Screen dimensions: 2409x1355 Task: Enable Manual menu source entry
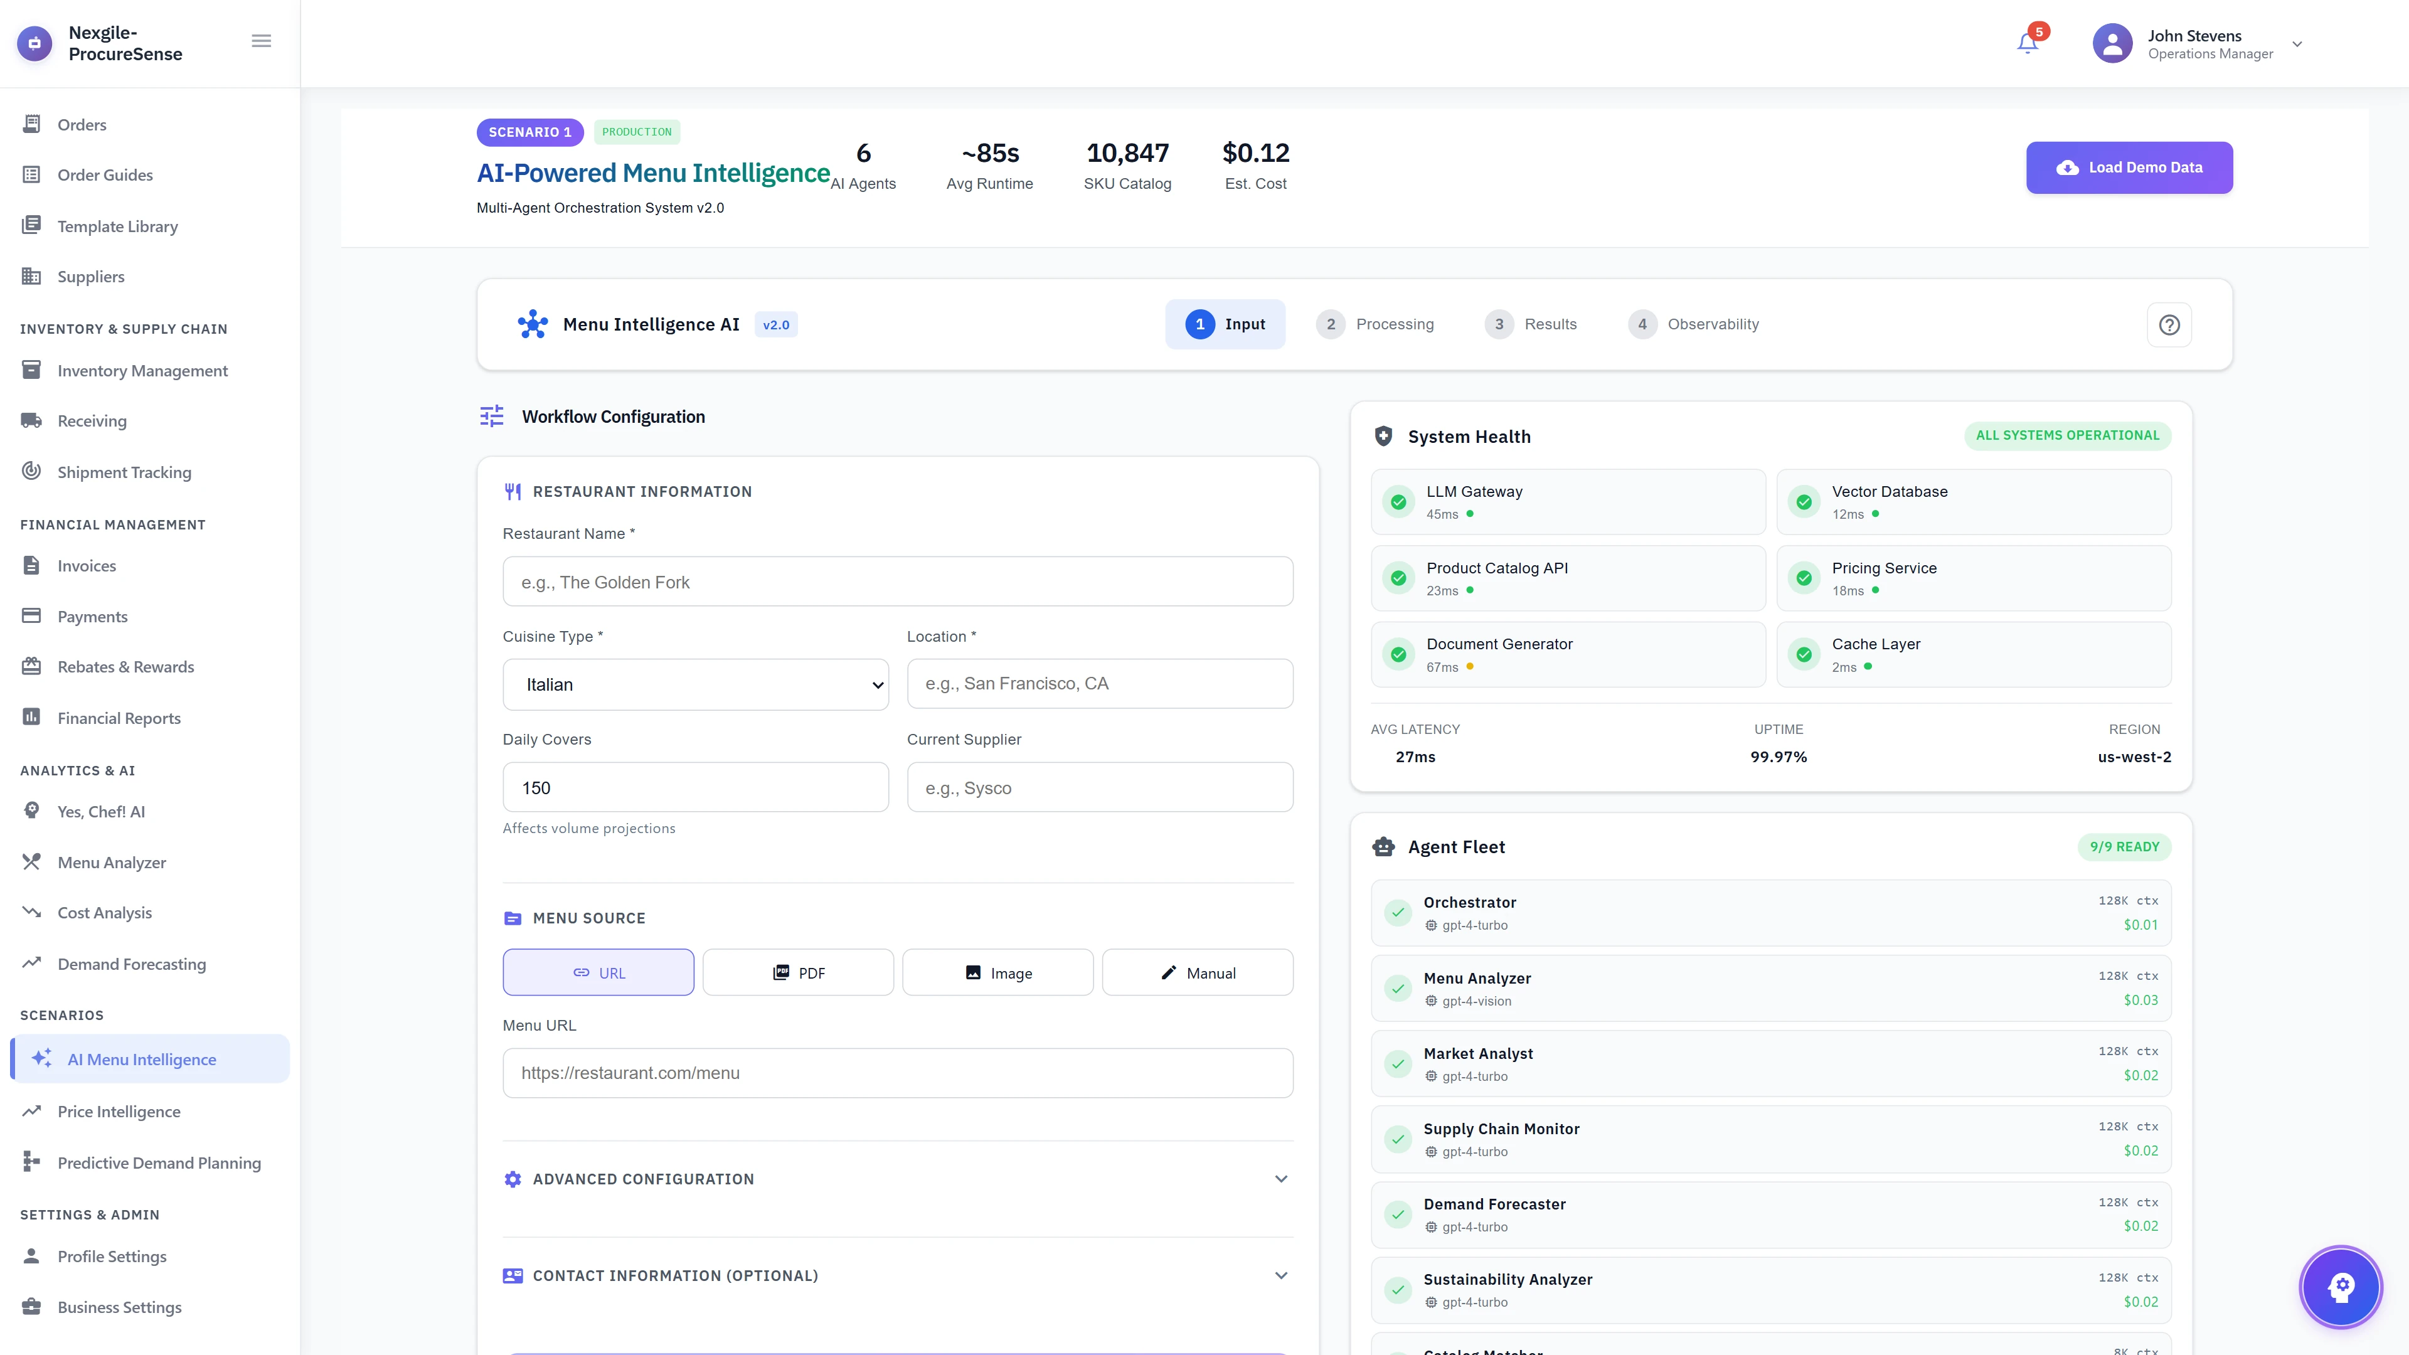[x=1198, y=972]
